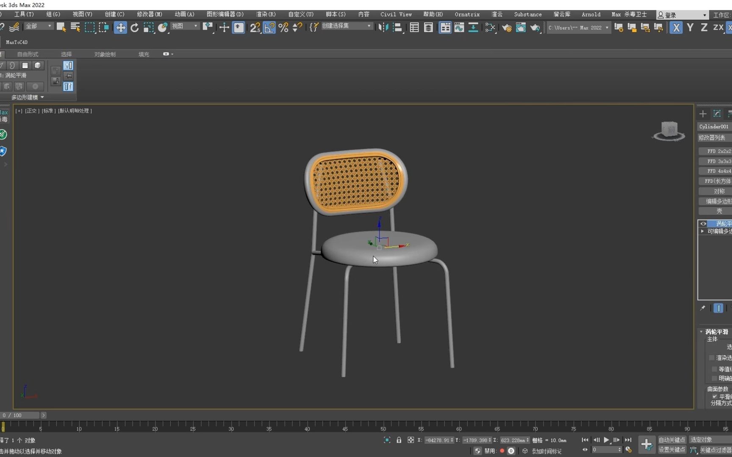Open the Curve Editor icon
The image size is (732, 457).
(459, 28)
